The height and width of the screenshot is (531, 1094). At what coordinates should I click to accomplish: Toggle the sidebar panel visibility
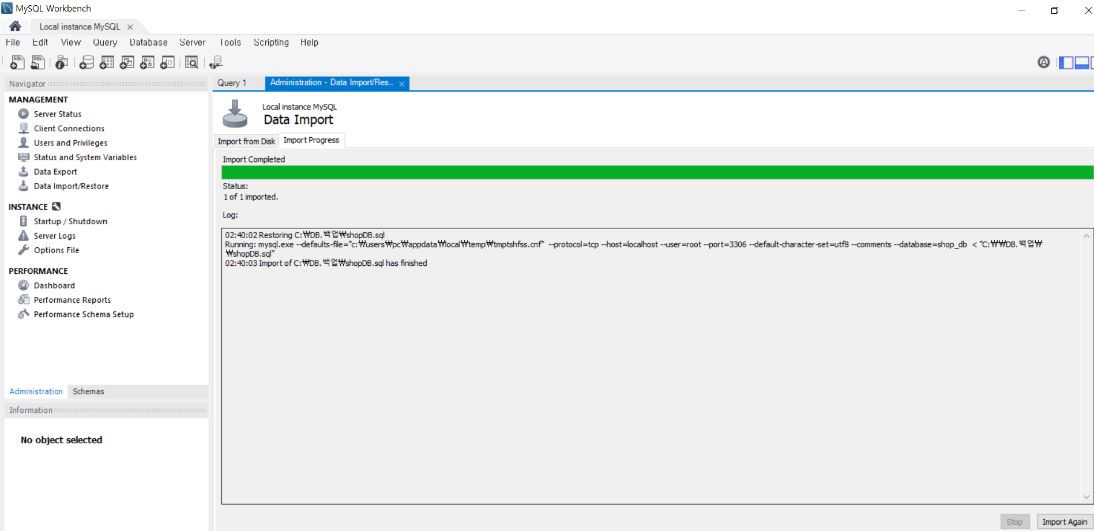coord(1066,63)
